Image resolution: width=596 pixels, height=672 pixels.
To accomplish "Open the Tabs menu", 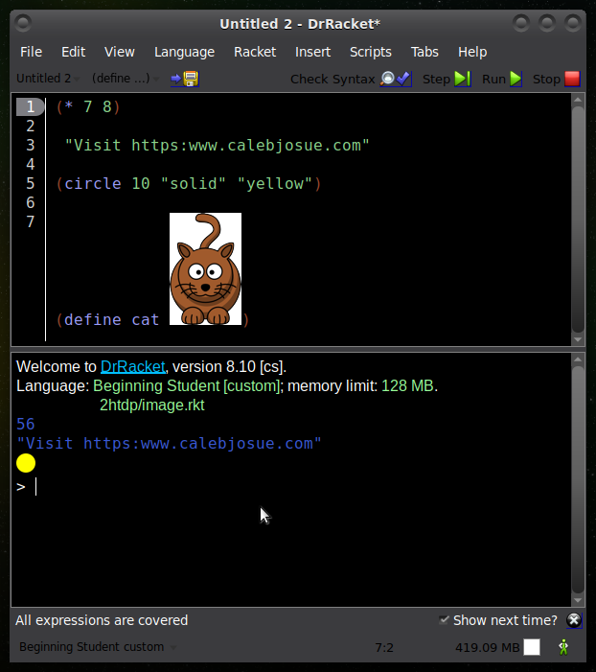I will coord(424,52).
